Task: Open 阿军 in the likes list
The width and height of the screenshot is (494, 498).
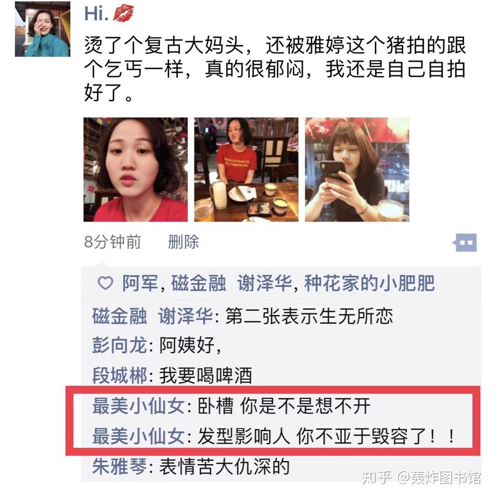Action: tap(140, 283)
